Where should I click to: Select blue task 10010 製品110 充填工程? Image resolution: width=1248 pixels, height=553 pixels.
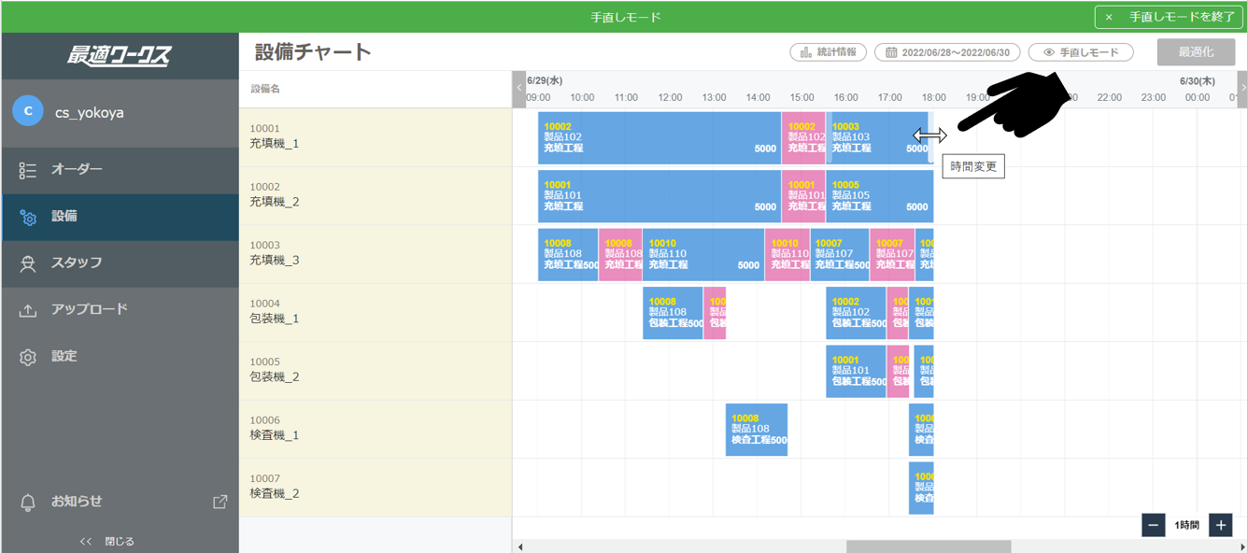point(703,254)
